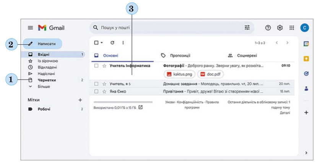Image resolution: width=317 pixels, height=164 pixels.
Task: Get add-ons plus icon in side panel
Action: [x=306, y=112]
